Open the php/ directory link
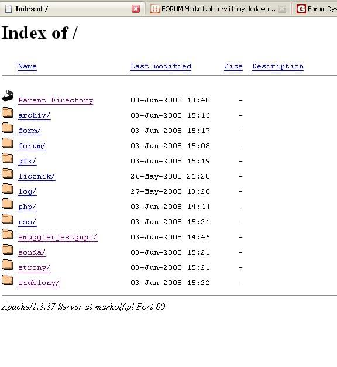 pyautogui.click(x=27, y=207)
